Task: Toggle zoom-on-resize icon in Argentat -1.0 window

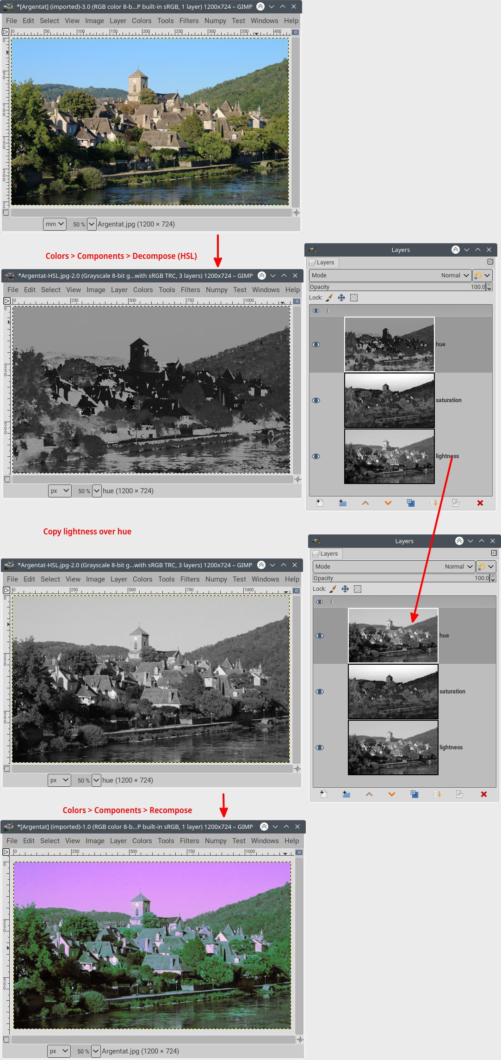Action: coord(299,852)
